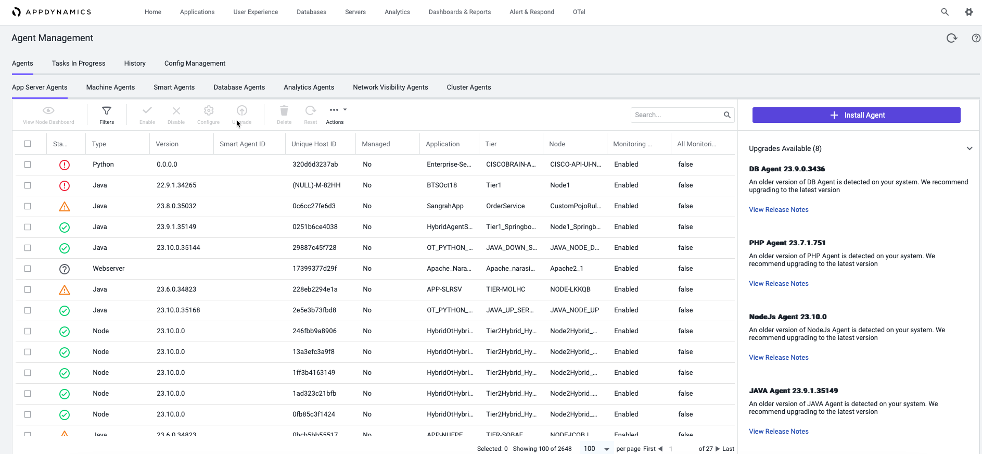Image resolution: width=982 pixels, height=454 pixels.
Task: Click green status icon for HybridAgentS row
Action: point(65,228)
